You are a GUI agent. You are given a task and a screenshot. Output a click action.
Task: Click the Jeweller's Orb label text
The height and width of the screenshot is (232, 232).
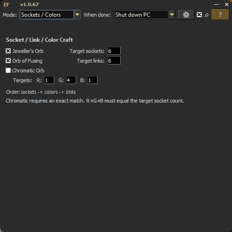[x=28, y=51]
